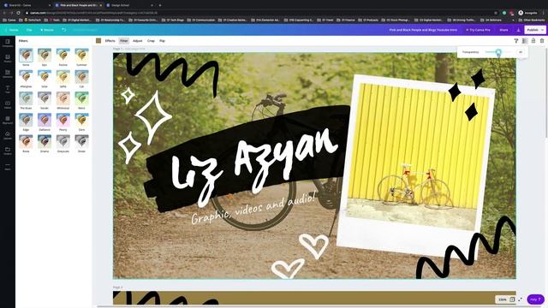This screenshot has height=308, width=548.
Task: Click the zoom percentage control at the bottom
Action: [x=503, y=299]
